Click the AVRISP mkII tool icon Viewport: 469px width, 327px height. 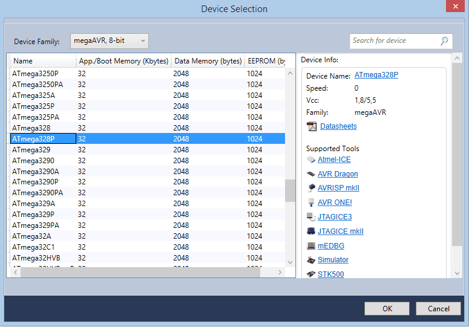click(311, 189)
